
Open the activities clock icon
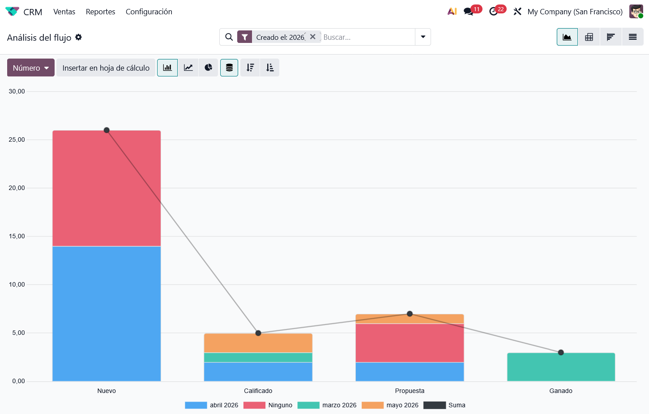tap(493, 12)
